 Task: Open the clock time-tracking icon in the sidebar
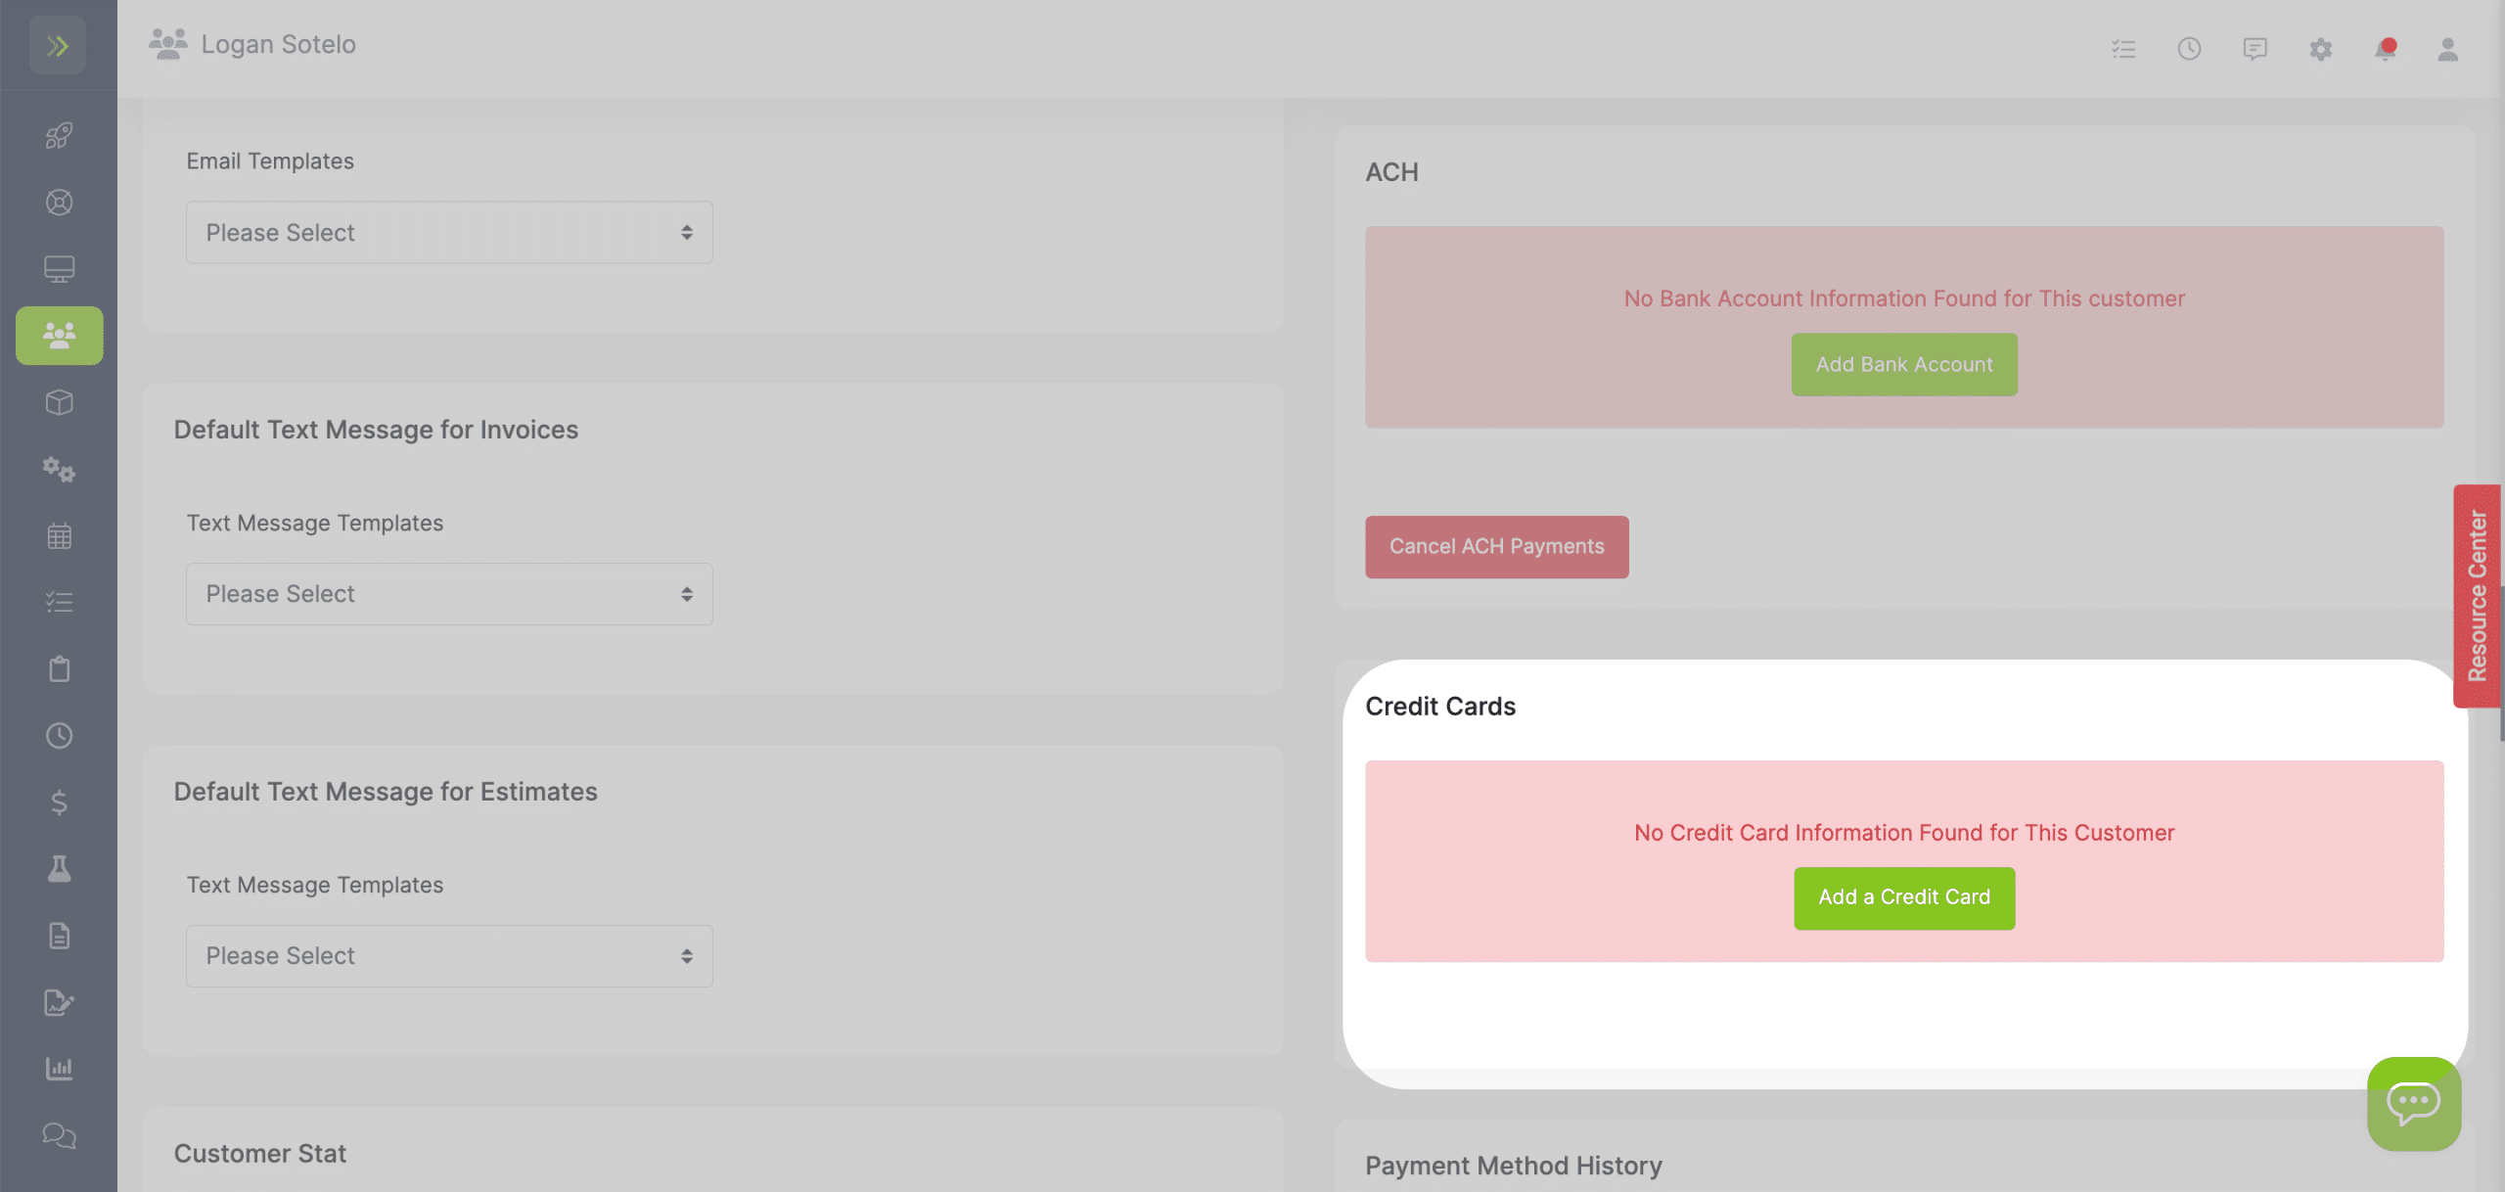click(59, 736)
